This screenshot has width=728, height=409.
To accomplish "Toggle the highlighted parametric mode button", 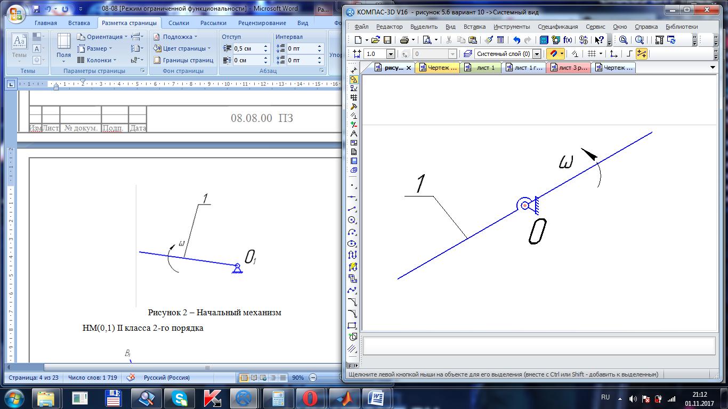I will [x=641, y=54].
